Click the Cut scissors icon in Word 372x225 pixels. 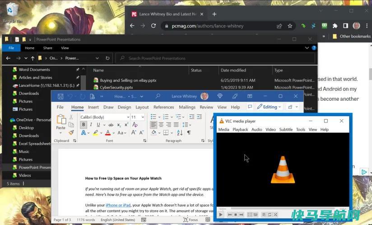71,117
